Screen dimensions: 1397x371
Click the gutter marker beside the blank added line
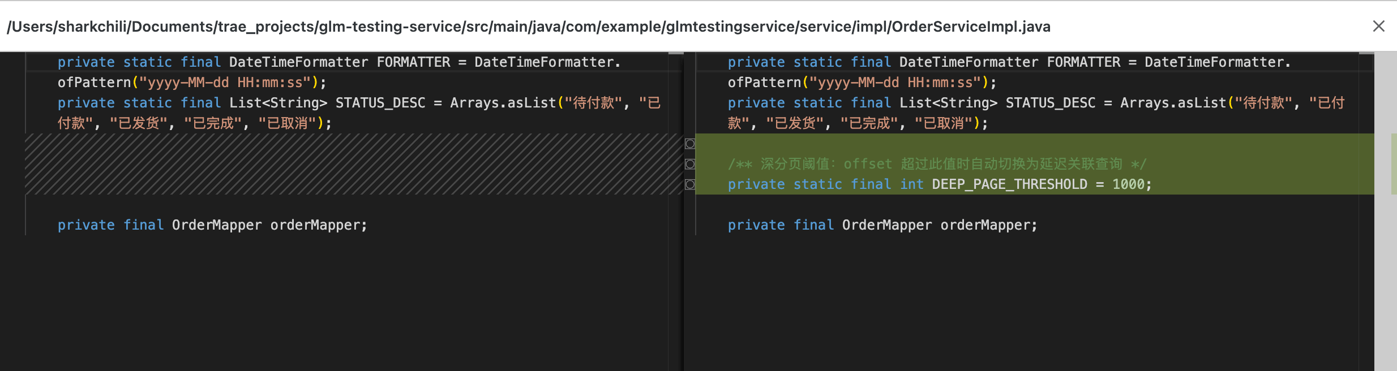pos(689,144)
